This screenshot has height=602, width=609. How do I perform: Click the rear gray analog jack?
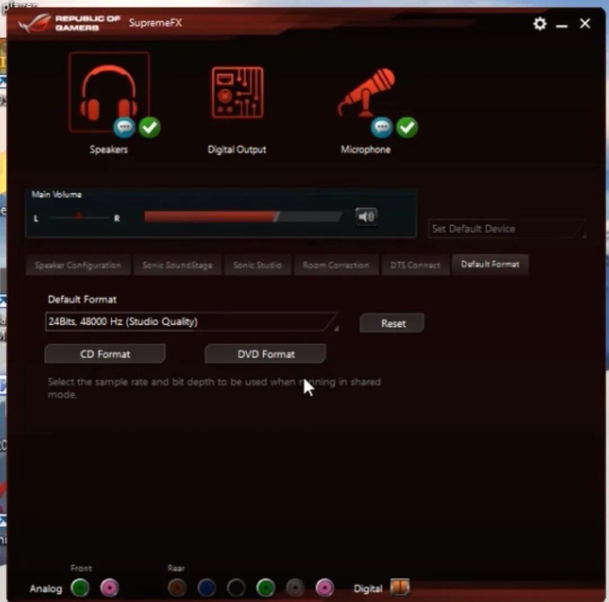295,587
